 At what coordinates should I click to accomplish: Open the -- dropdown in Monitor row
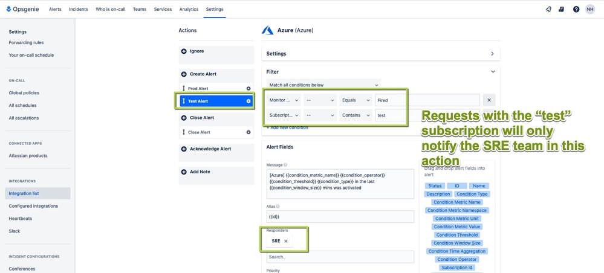coord(320,100)
